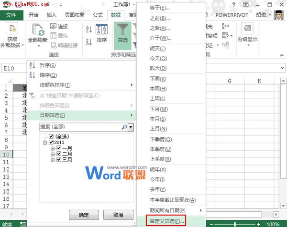Click the zoom in plus icon
The height and width of the screenshot is (227, 287).
tap(258, 224)
